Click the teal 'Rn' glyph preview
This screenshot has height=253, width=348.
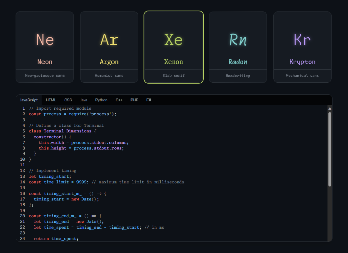(238, 40)
